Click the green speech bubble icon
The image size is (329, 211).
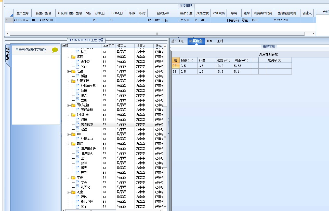pyautogui.click(x=55, y=50)
